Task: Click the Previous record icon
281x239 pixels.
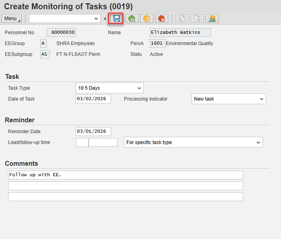Action: coord(182,19)
